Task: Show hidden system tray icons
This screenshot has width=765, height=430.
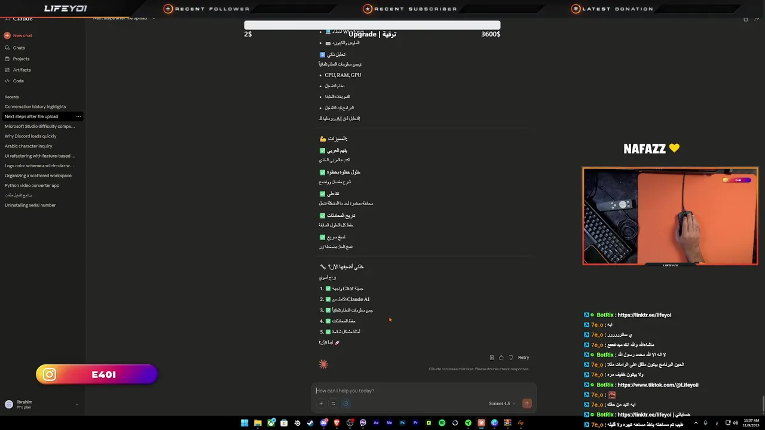Action: (696, 423)
